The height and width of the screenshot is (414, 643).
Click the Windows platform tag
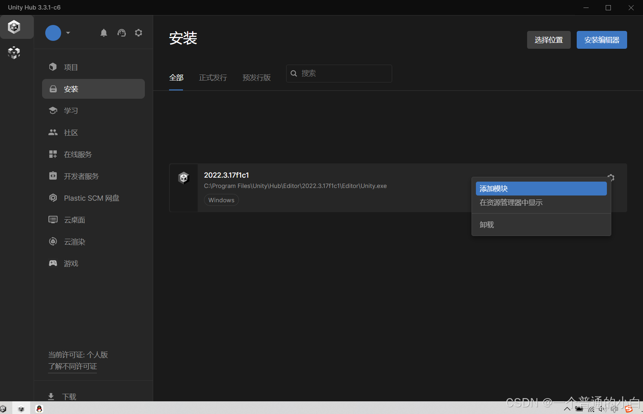click(x=221, y=200)
